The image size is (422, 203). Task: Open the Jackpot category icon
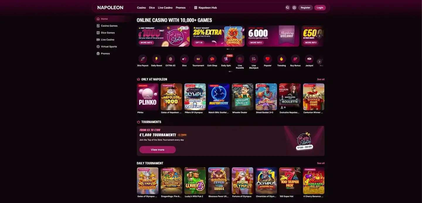click(x=309, y=59)
